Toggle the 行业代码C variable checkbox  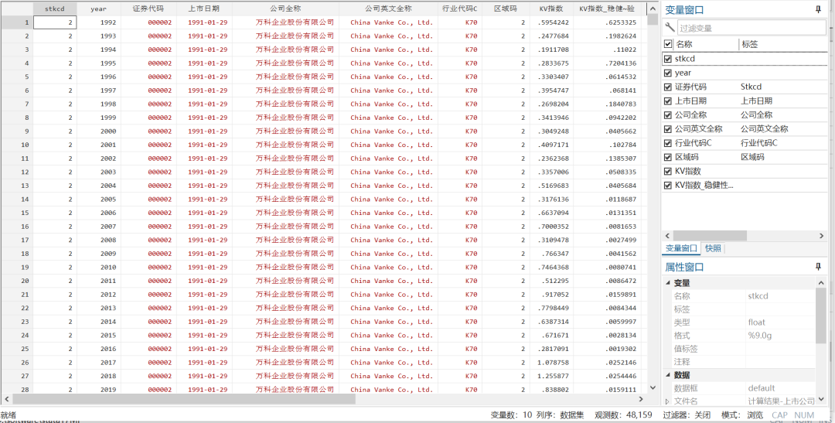pos(668,143)
